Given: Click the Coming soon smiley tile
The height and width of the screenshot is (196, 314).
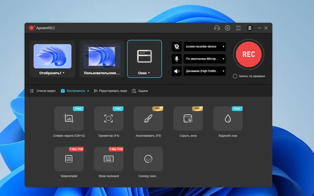Looking at the screenshot, I should pos(148,159).
